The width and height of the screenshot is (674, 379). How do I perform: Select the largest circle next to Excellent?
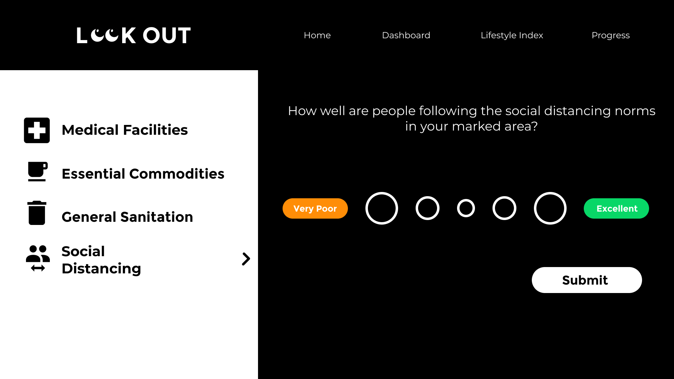click(x=550, y=208)
